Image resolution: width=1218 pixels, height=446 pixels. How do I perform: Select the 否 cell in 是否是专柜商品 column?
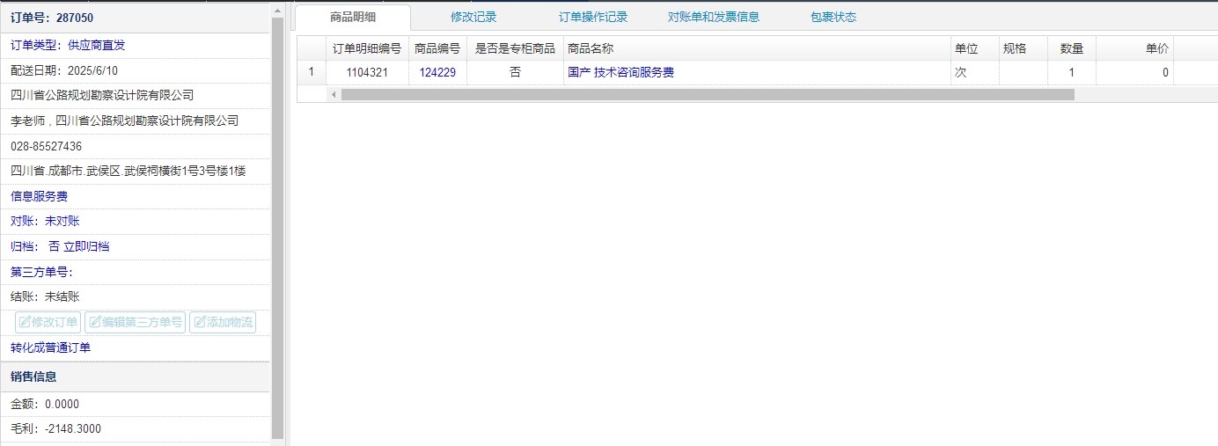pyautogui.click(x=515, y=73)
